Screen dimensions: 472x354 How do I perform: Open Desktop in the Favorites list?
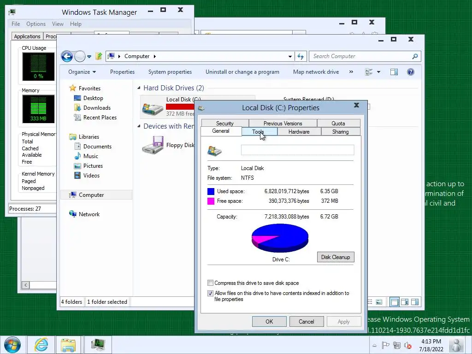point(93,98)
